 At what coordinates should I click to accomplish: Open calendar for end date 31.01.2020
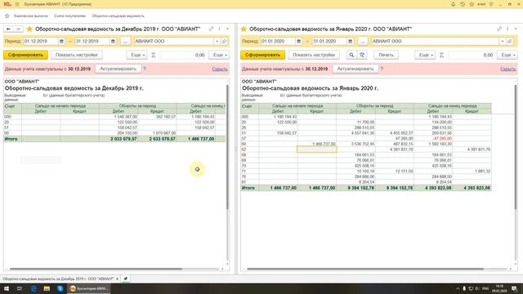(351, 42)
